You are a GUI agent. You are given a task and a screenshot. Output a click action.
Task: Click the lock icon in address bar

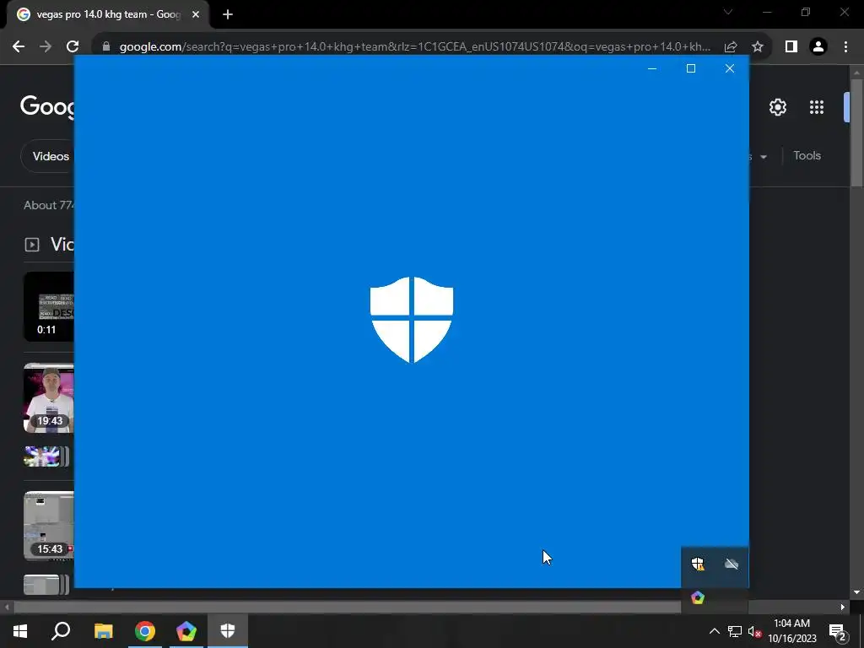106,46
